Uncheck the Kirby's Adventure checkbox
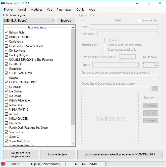166x167 pixels. click(x=6, y=101)
